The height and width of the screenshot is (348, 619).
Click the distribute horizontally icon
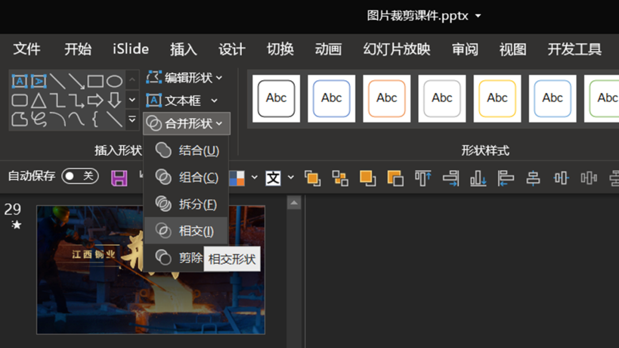(589, 178)
